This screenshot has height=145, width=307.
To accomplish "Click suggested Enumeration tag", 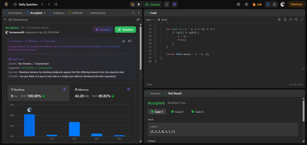I will click(x=45, y=68).
